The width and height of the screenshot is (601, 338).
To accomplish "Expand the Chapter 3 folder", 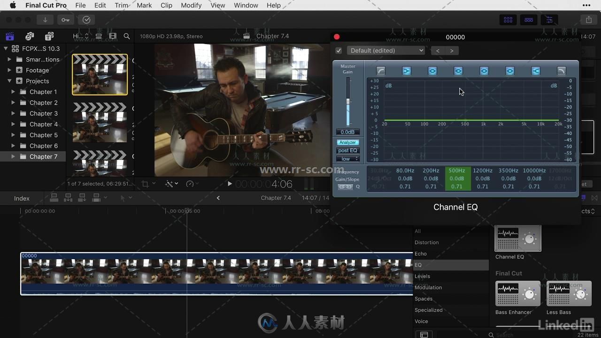I will point(13,114).
